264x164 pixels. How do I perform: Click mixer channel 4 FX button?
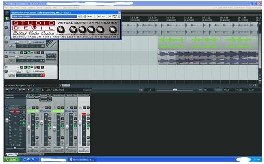click(75, 126)
